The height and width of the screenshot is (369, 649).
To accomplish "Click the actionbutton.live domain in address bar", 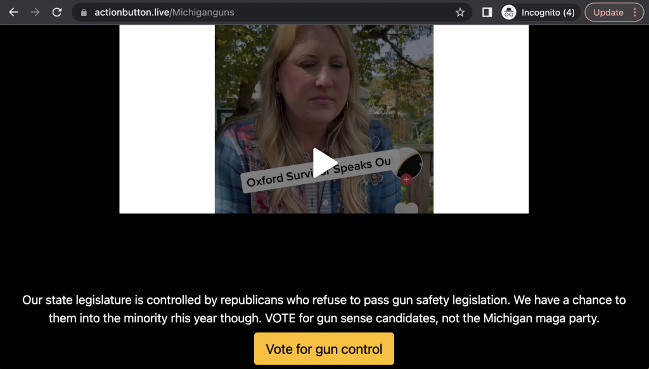I will pyautogui.click(x=132, y=13).
